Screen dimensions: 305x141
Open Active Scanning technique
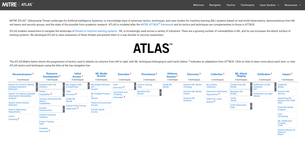13,118
